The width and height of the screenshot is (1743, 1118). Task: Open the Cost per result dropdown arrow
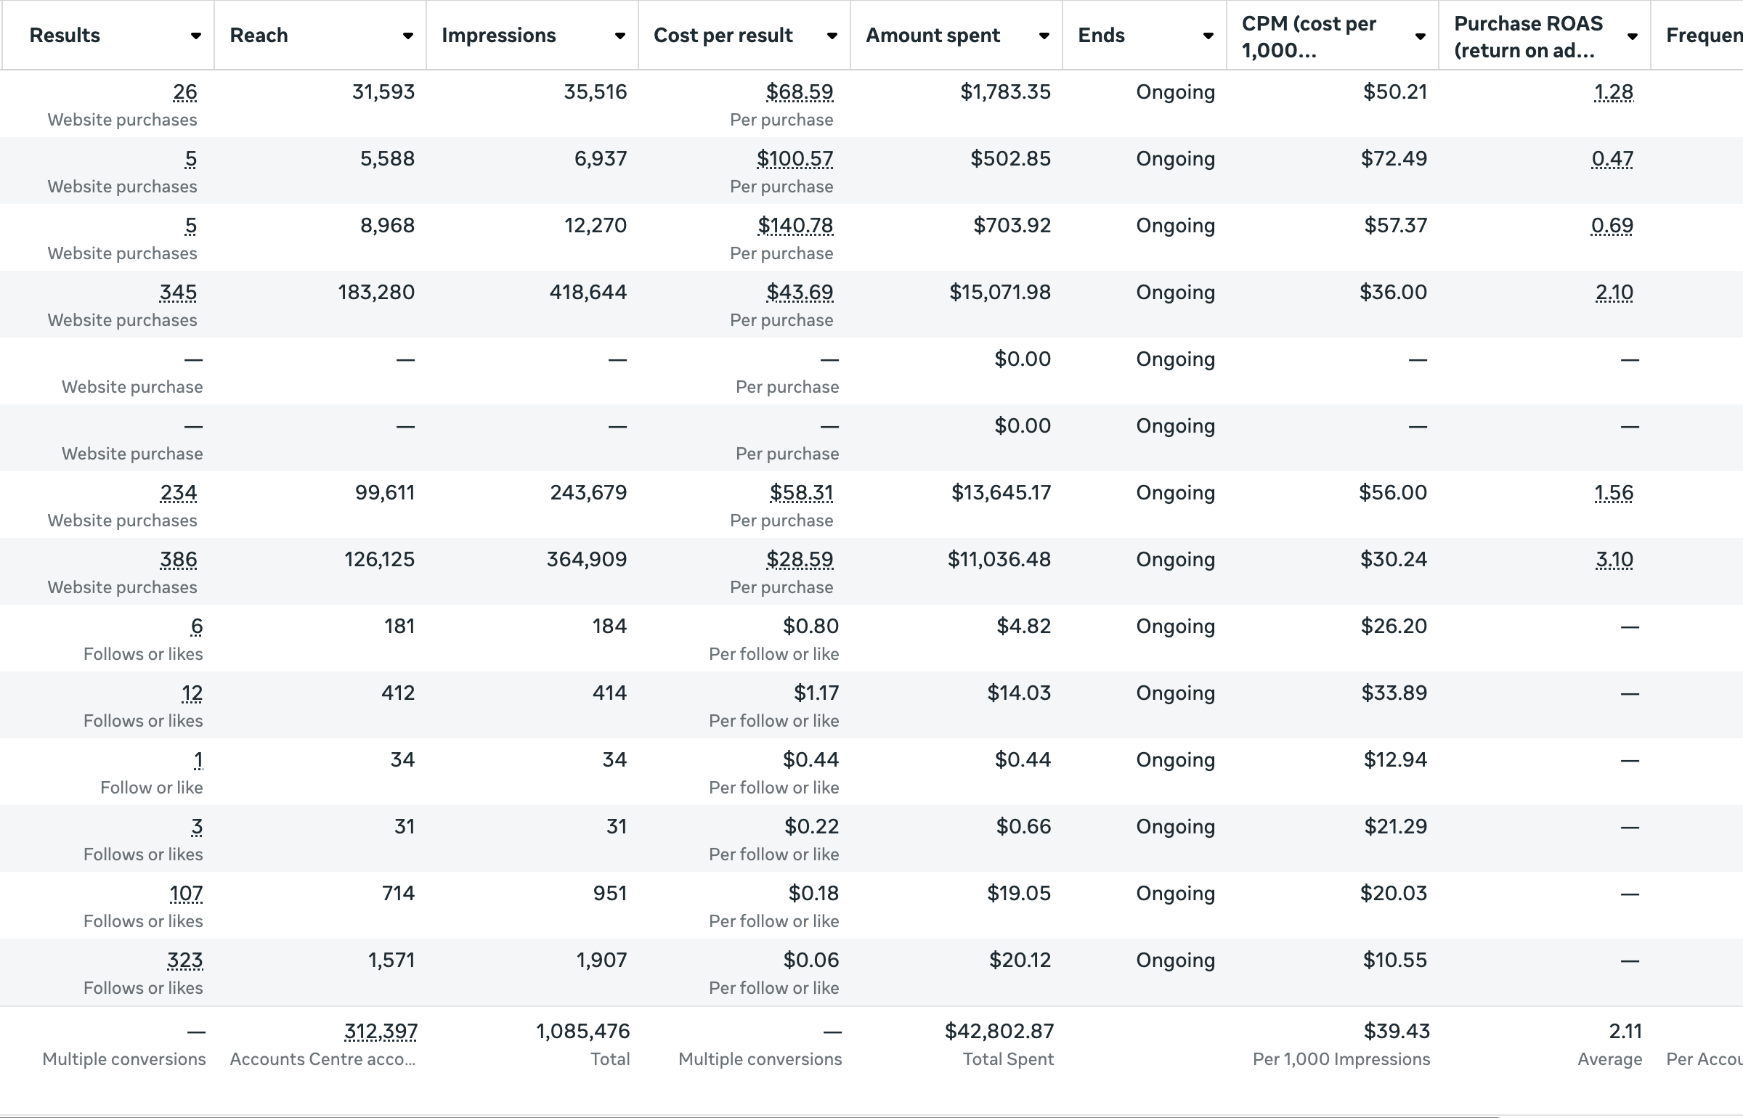832,36
